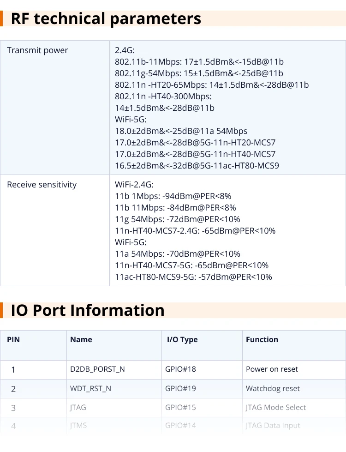
Task: Click the "11b 1Mbps" receive sensitivity line
Action: click(173, 196)
